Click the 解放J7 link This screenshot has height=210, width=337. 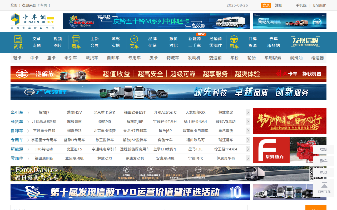[44, 112]
